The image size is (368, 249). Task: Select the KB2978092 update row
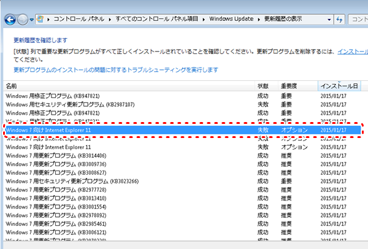(x=182, y=215)
